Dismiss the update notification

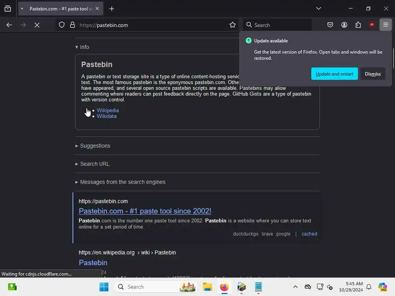(373, 74)
